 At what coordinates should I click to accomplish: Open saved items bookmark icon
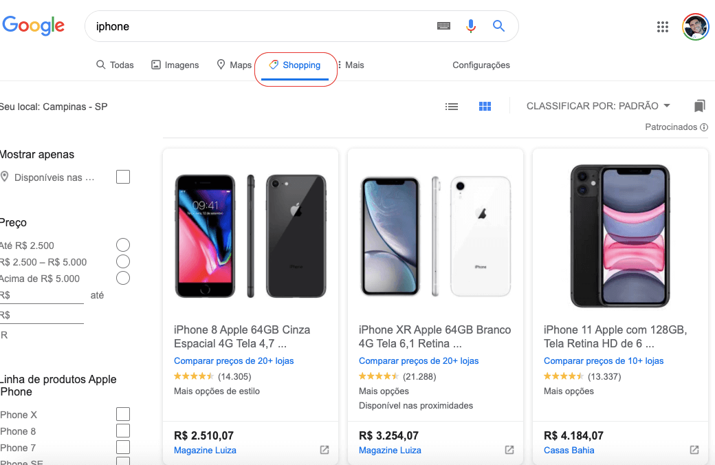click(x=700, y=106)
